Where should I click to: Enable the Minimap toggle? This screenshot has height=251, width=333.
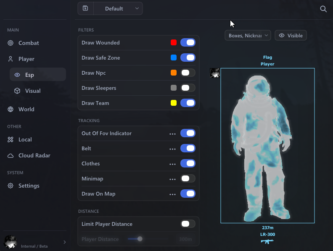click(188, 178)
